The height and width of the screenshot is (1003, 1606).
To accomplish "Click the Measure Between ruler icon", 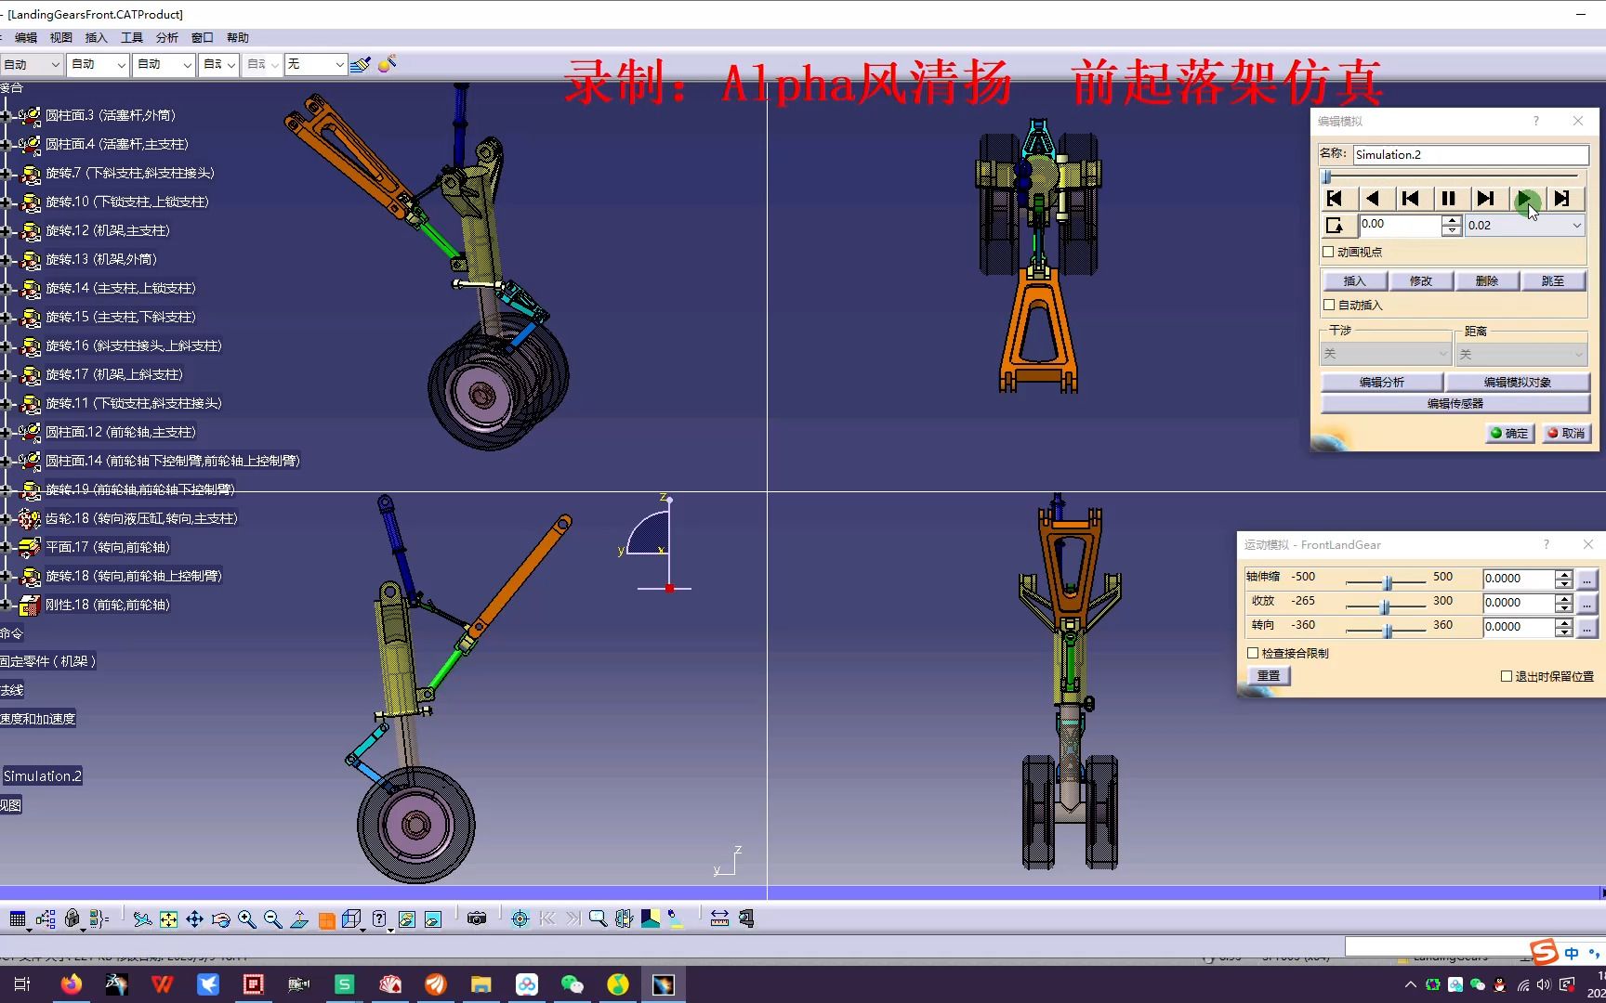I will click(719, 918).
